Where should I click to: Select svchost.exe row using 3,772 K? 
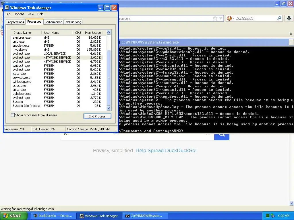coord(57,98)
